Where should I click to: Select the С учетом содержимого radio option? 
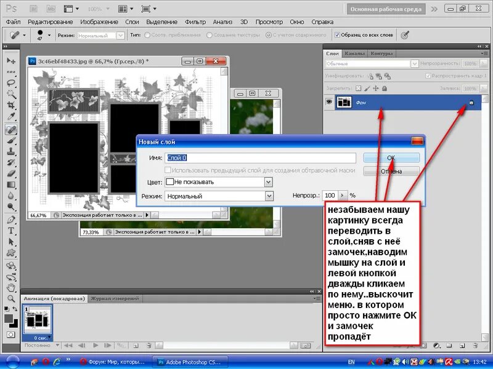[x=269, y=35]
